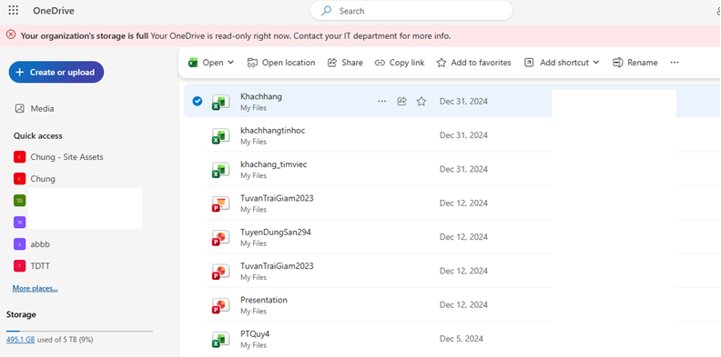Click the share icon on Khachhang row
The width and height of the screenshot is (721, 357).
[x=401, y=102]
